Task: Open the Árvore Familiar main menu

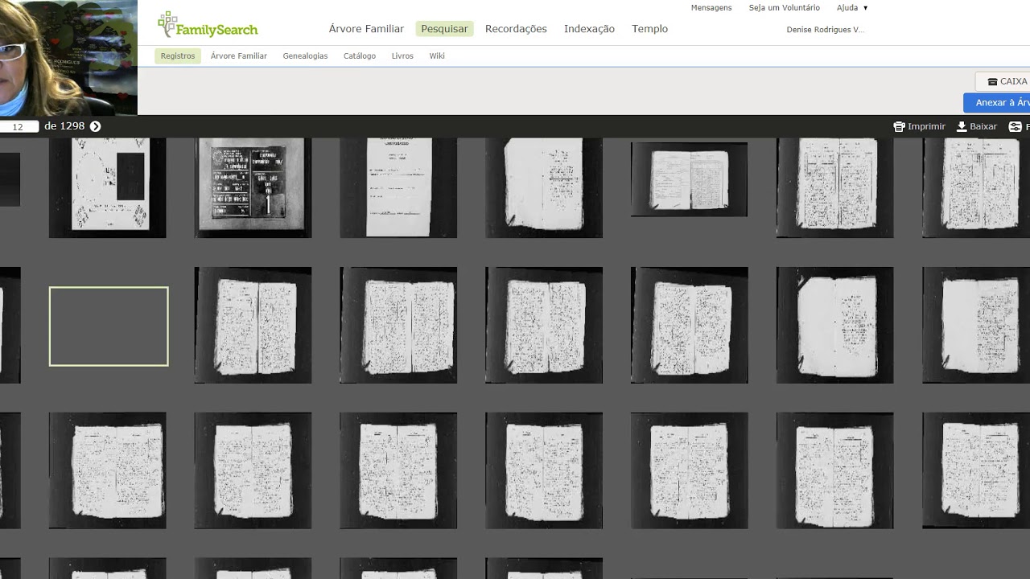Action: pos(366,29)
